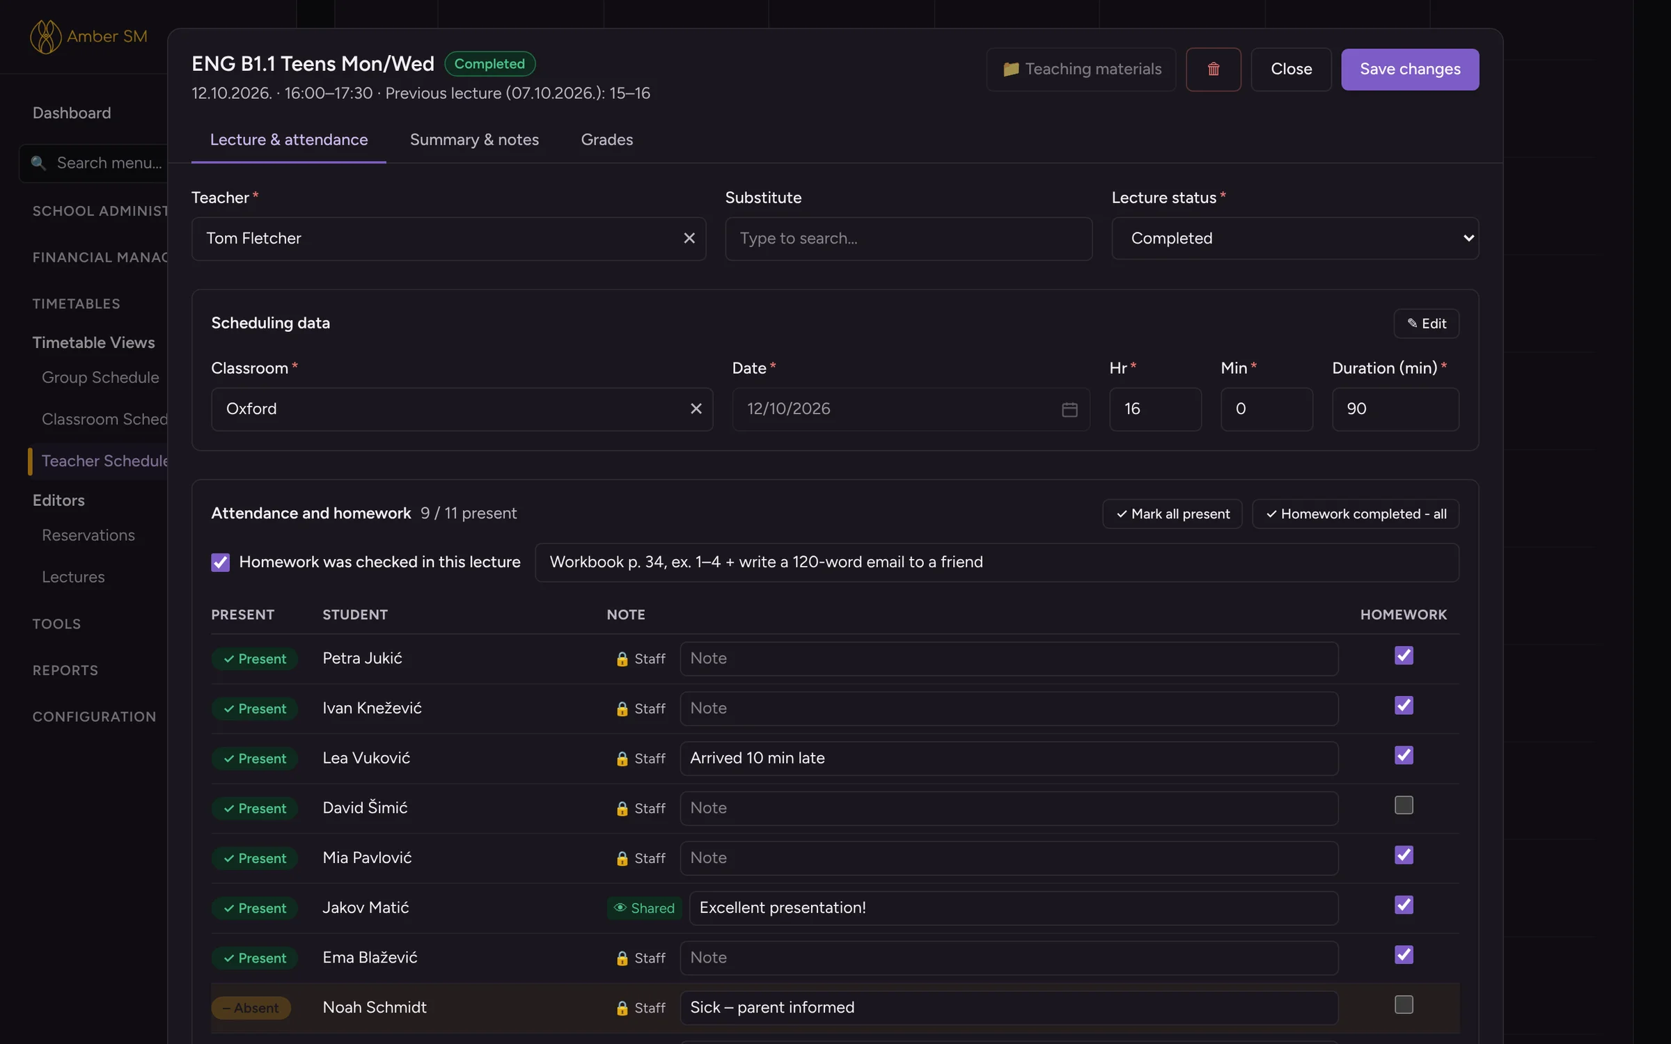This screenshot has width=1671, height=1044.
Task: Click Homework completed - all button
Action: coord(1356,514)
